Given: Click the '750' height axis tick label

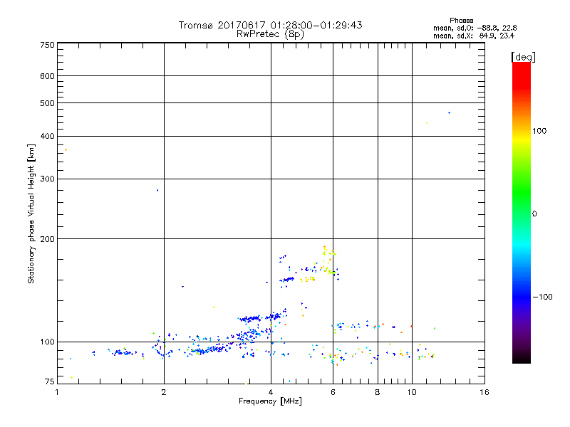Looking at the screenshot, I should (x=47, y=45).
